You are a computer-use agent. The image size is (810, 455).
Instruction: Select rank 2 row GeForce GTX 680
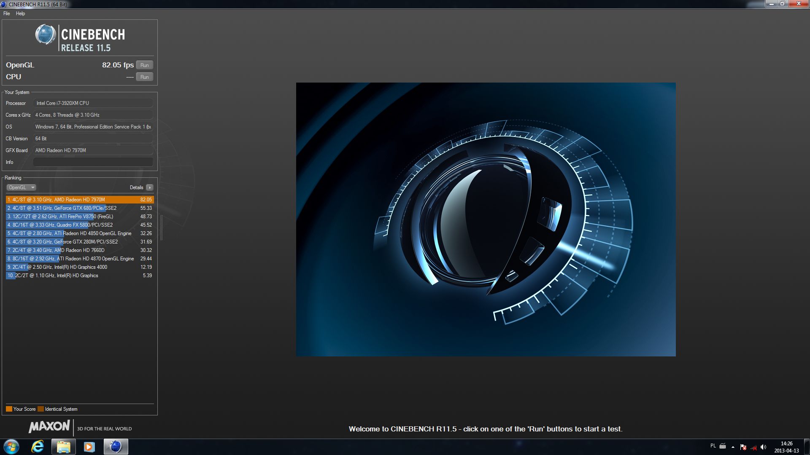pos(80,208)
